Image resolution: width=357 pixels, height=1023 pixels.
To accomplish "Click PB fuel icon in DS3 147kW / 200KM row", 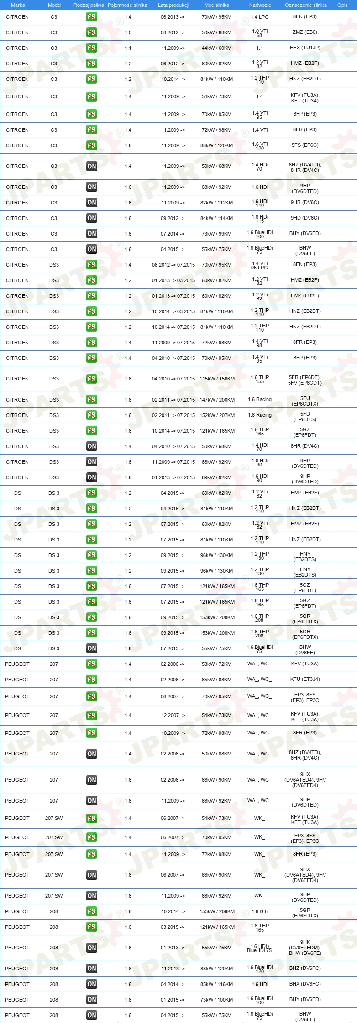I will coord(92,400).
